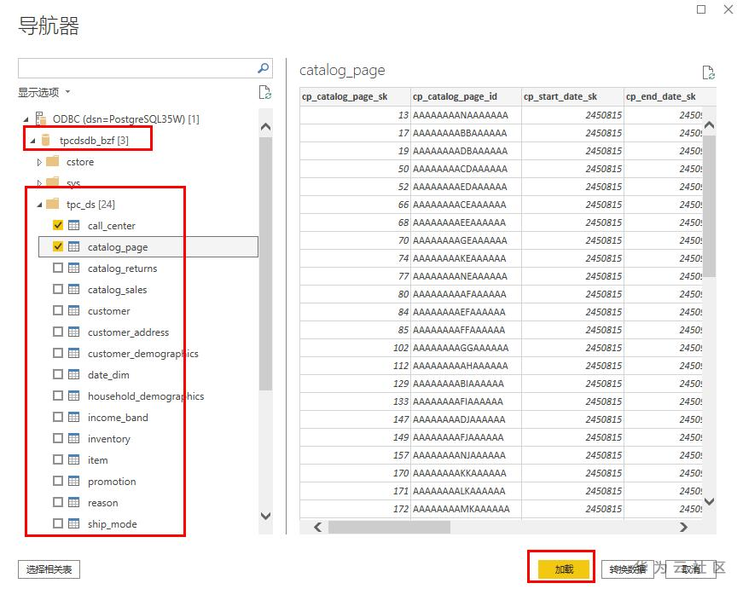Click preview horizontal scroll-right arrow
The height and width of the screenshot is (589, 737).
683,527
